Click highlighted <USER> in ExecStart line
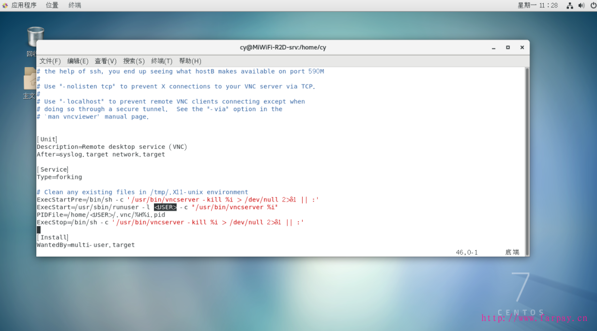The image size is (597, 331). click(166, 207)
